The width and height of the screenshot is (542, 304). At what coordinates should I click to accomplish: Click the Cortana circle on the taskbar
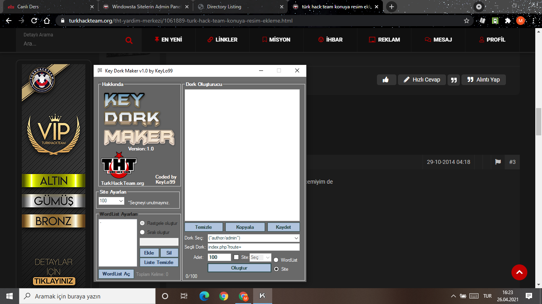point(165,296)
